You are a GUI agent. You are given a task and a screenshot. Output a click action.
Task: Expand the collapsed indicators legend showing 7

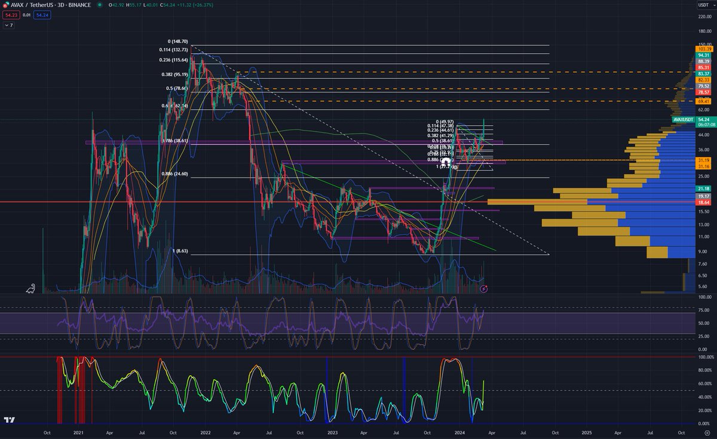[8, 26]
